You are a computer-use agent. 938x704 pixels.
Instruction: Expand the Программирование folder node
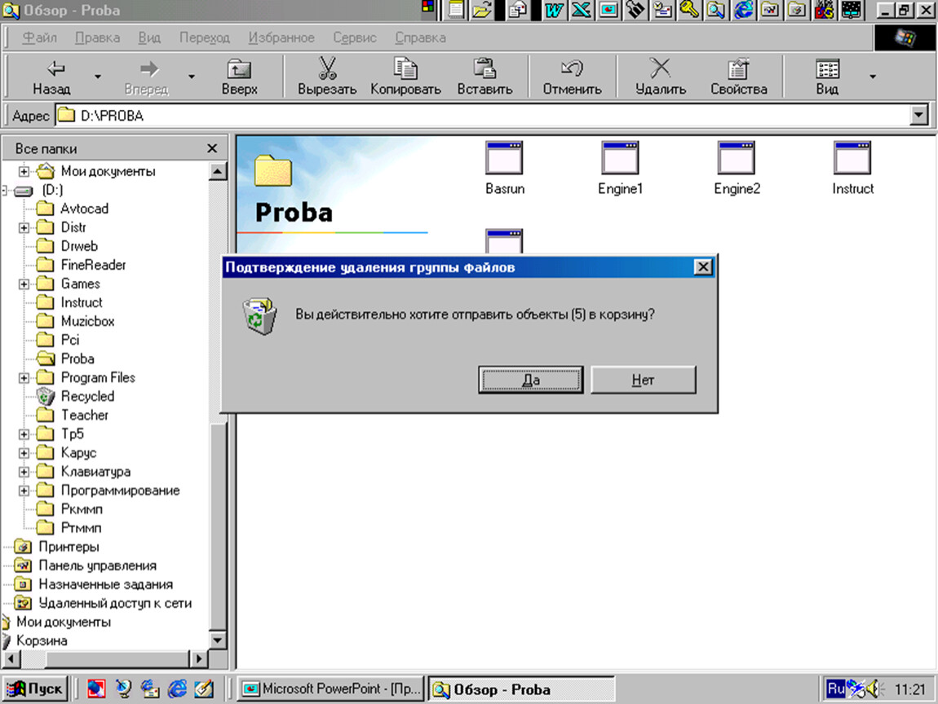[x=24, y=491]
